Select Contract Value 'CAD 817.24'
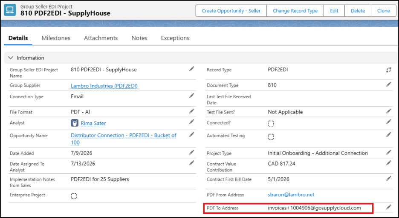 pyautogui.click(x=281, y=164)
